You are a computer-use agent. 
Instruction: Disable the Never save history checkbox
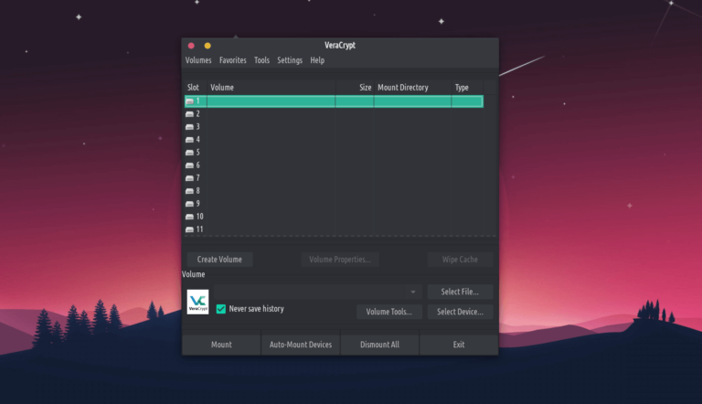tap(221, 309)
